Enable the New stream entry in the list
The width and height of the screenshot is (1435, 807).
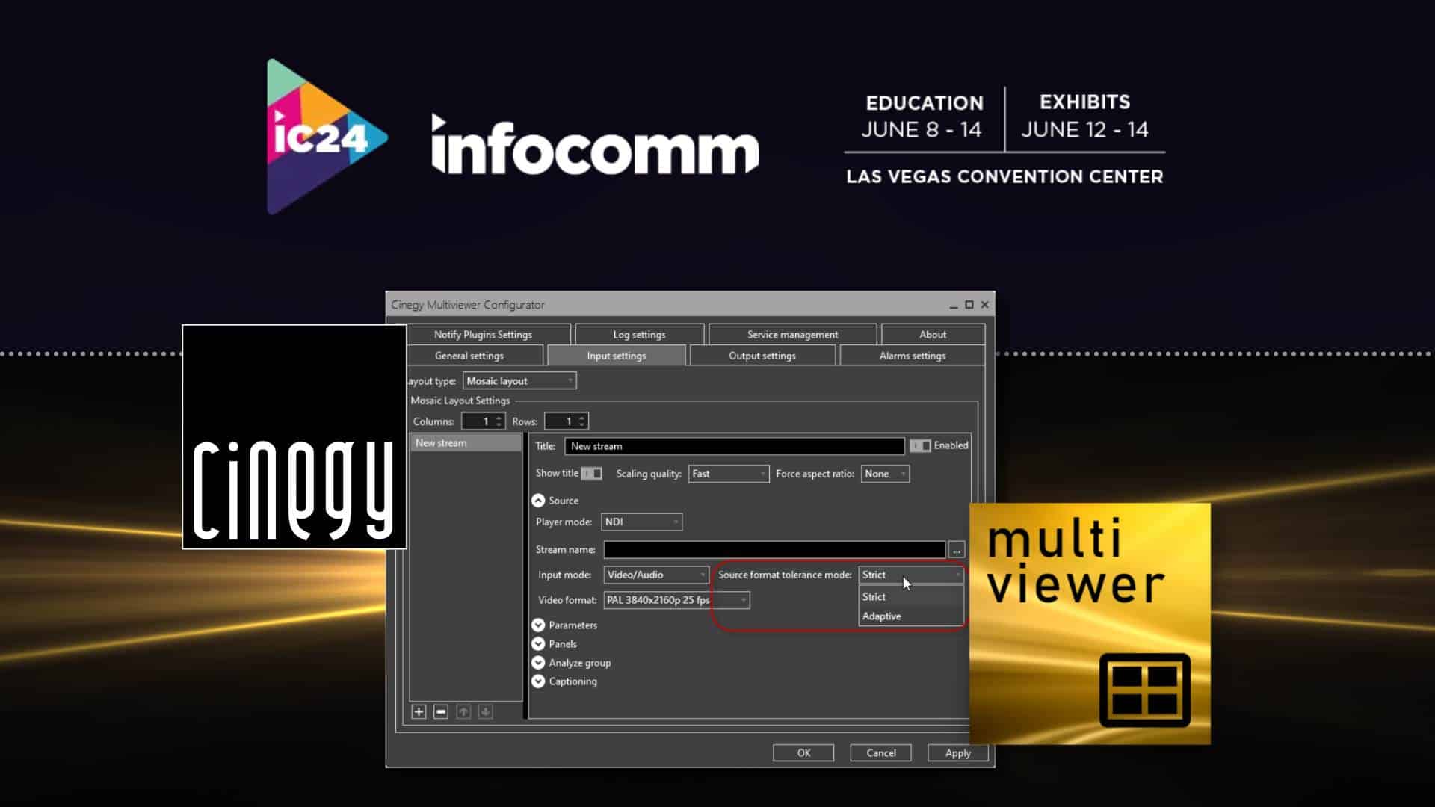(463, 442)
